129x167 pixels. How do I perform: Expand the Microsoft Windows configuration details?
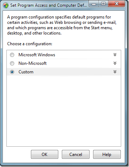click(x=115, y=54)
